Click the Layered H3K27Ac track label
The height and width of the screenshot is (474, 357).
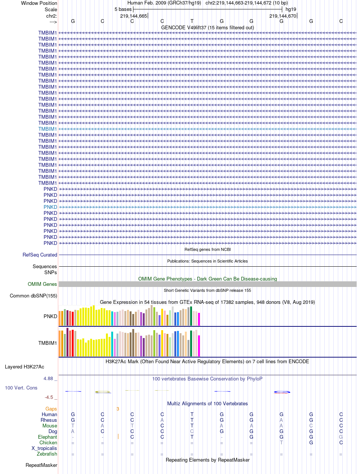point(24,367)
